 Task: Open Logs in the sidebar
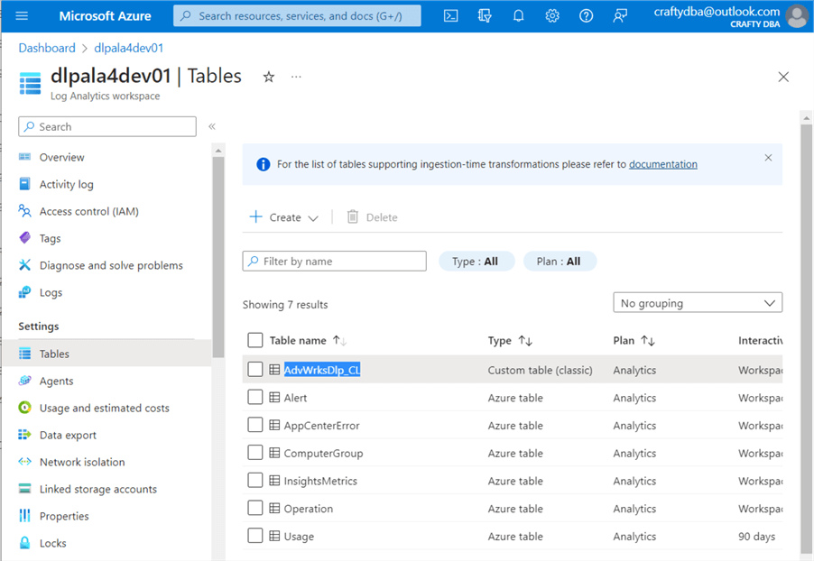tap(51, 292)
